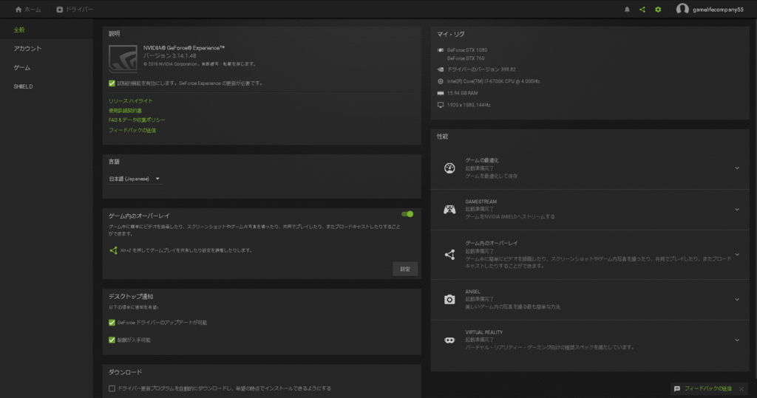The width and height of the screenshot is (757, 398).
Task: Click the in-game overlay share icon in performance list
Action: coord(449,254)
